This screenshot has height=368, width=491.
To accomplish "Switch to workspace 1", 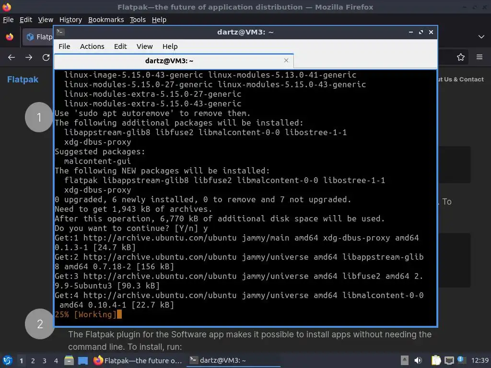I will tap(21, 361).
